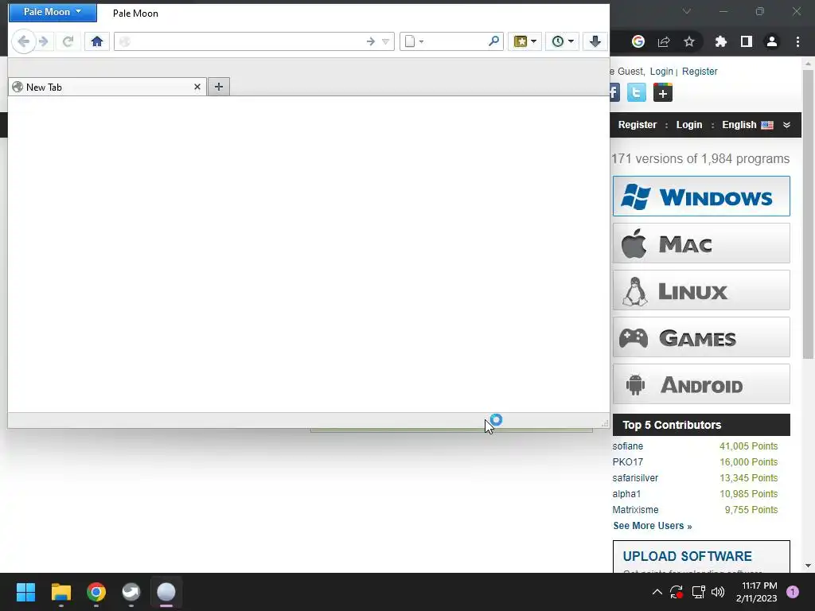Toggle Chrome side panel icon
This screenshot has height=611, width=815.
point(747,41)
